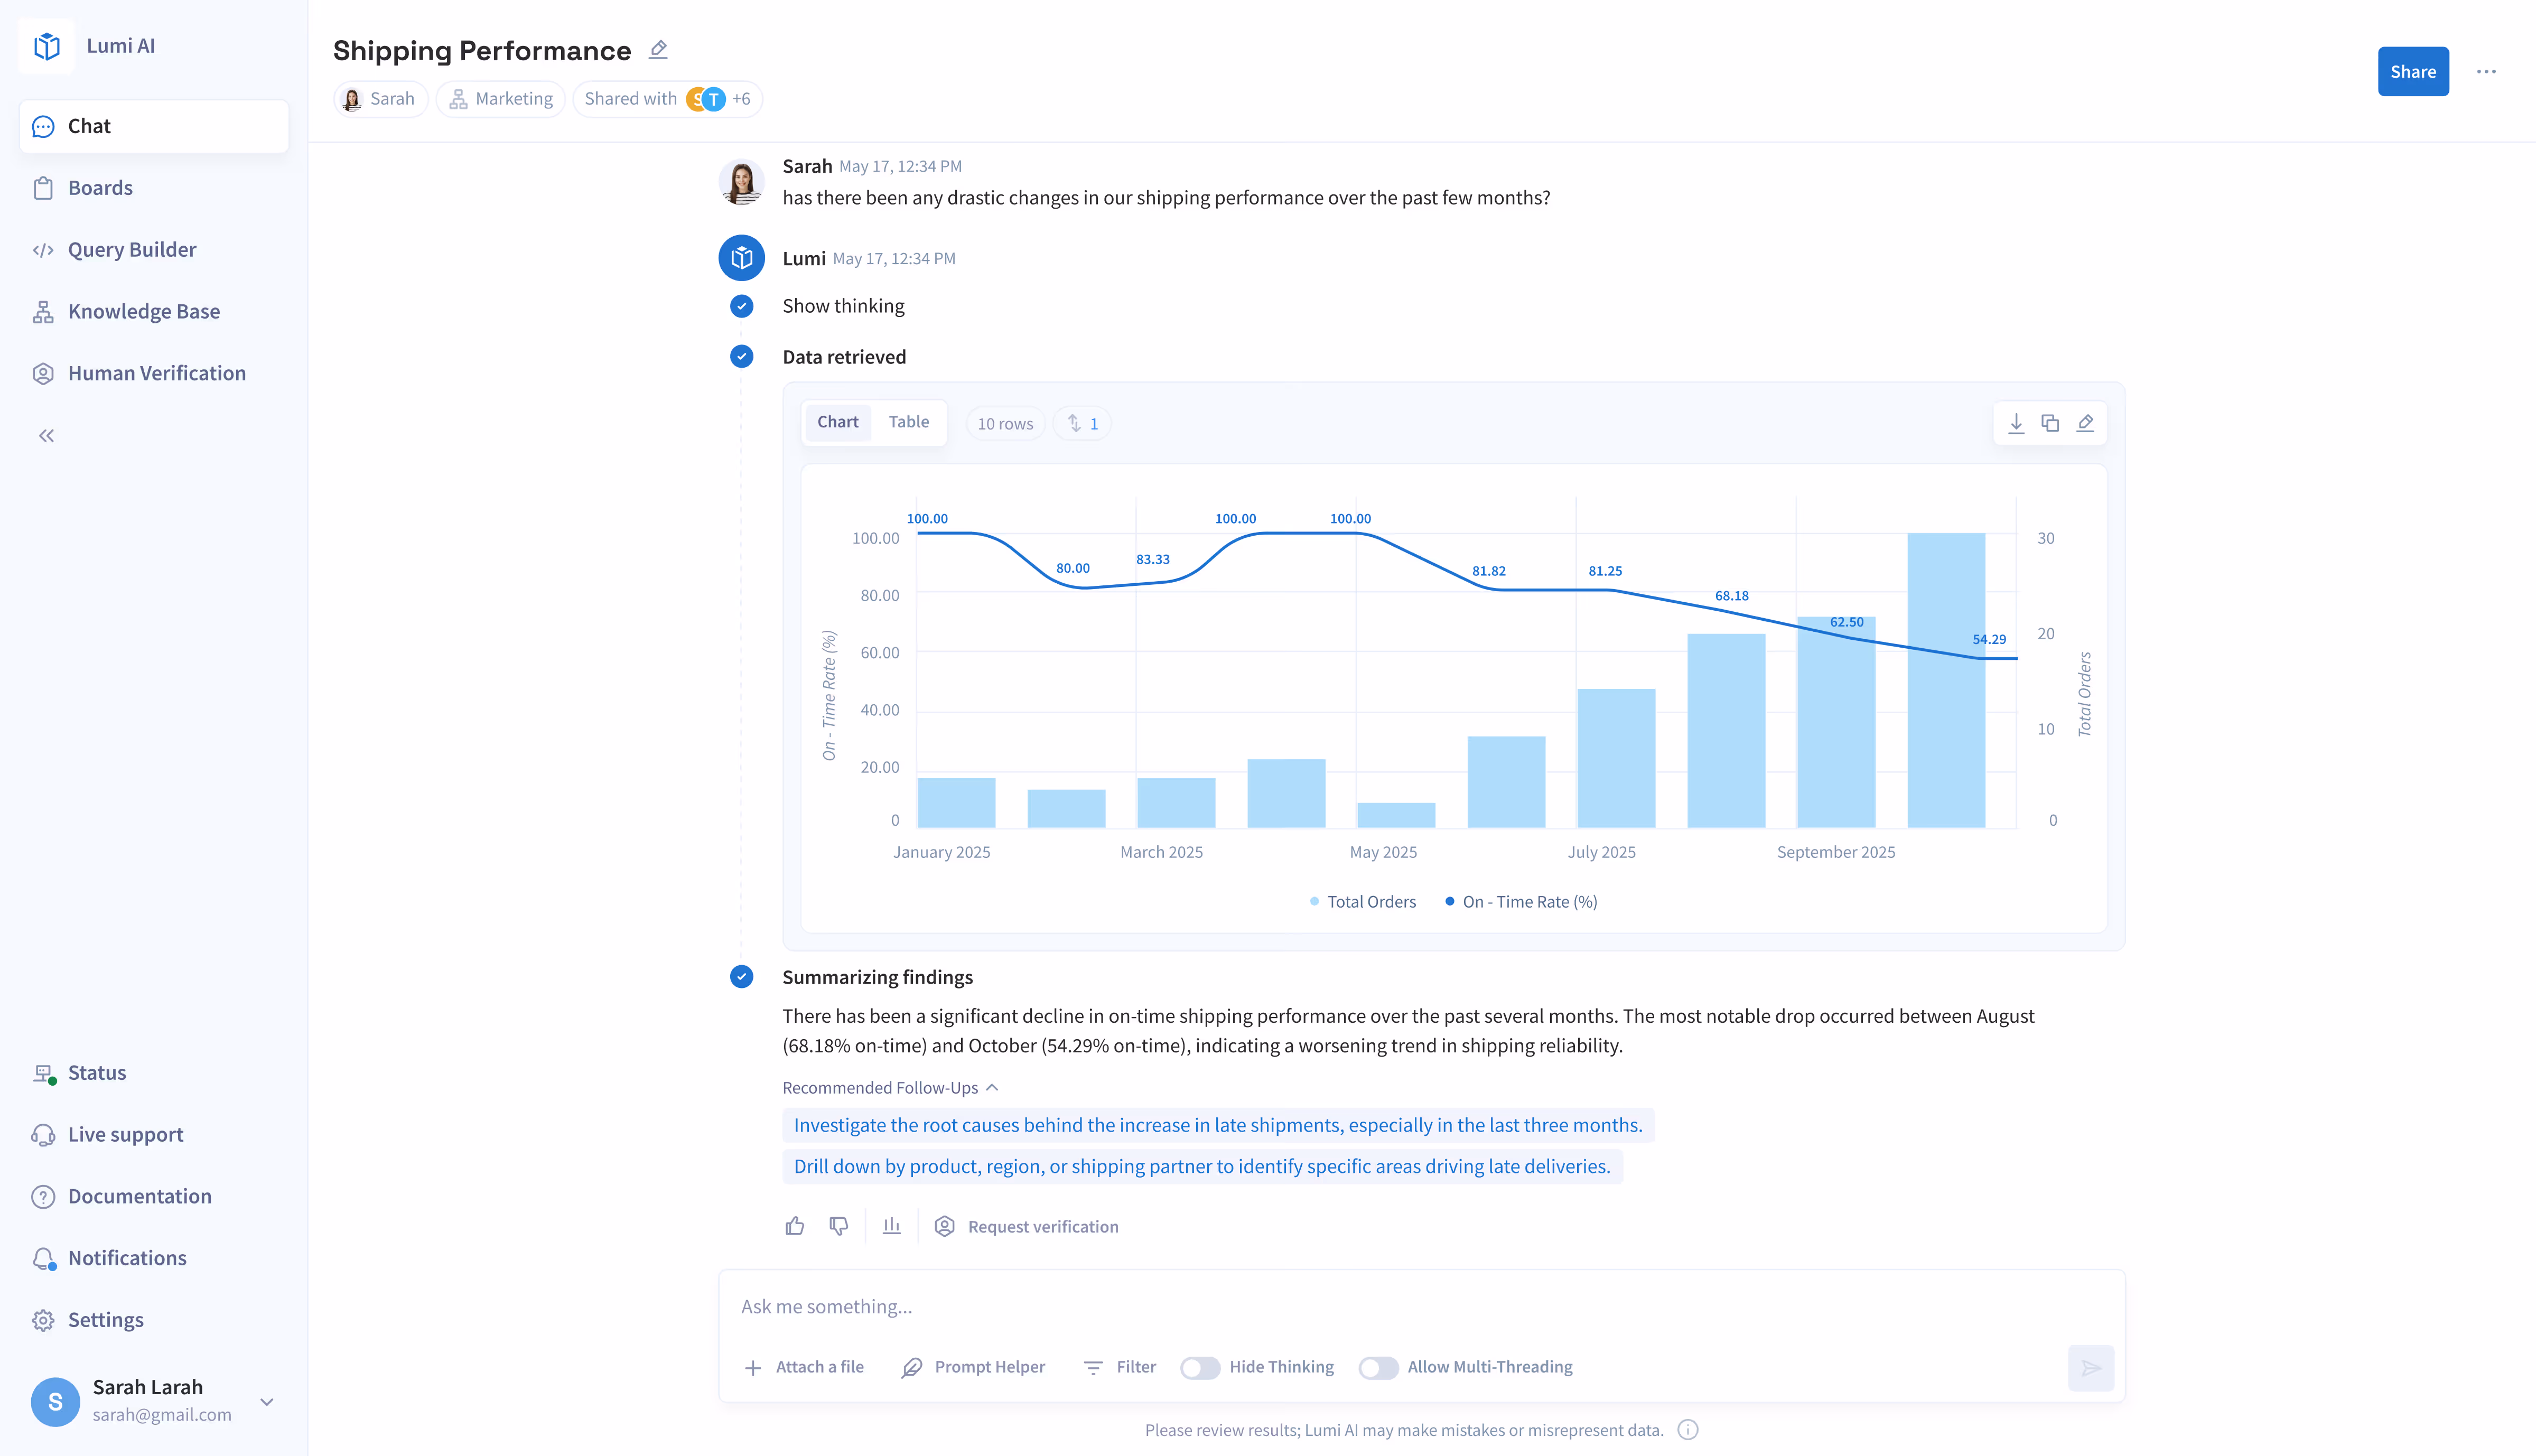Expand Show thinking step
The image size is (2536, 1456).
coord(843,306)
